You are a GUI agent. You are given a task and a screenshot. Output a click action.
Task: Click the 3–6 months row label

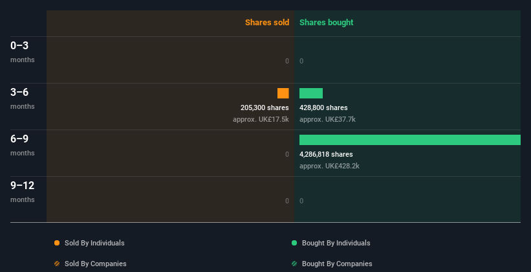click(x=23, y=98)
